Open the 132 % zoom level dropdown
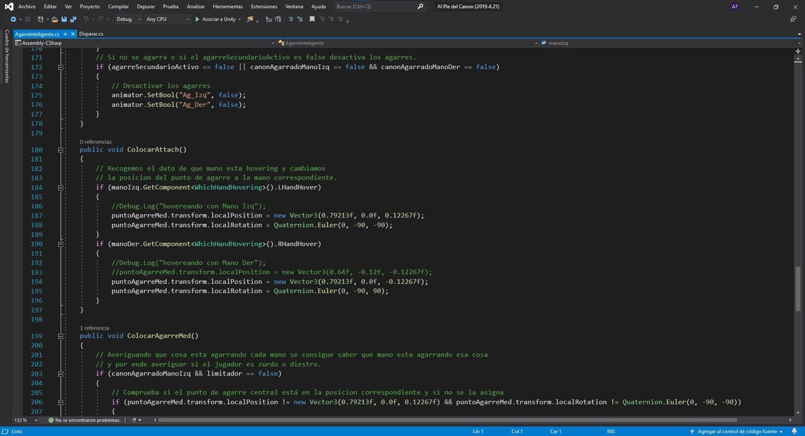Screen dimensions: 805x436 click(24, 420)
